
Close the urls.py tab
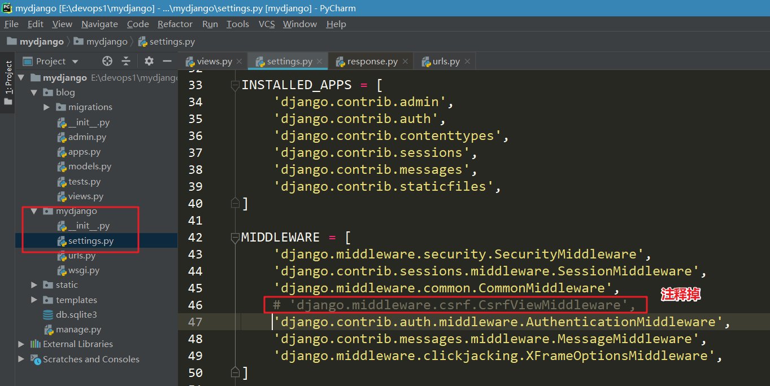click(x=467, y=62)
